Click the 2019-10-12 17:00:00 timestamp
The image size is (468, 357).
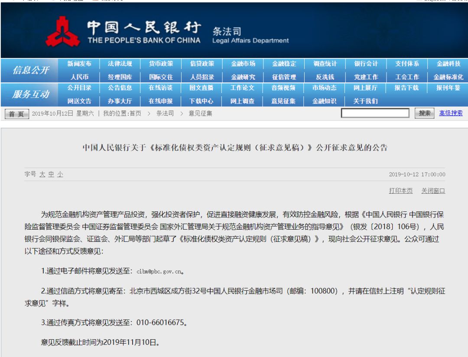tap(417, 174)
